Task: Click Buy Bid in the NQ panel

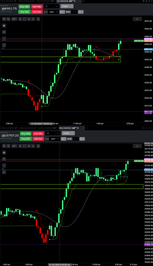Action: 26,139
